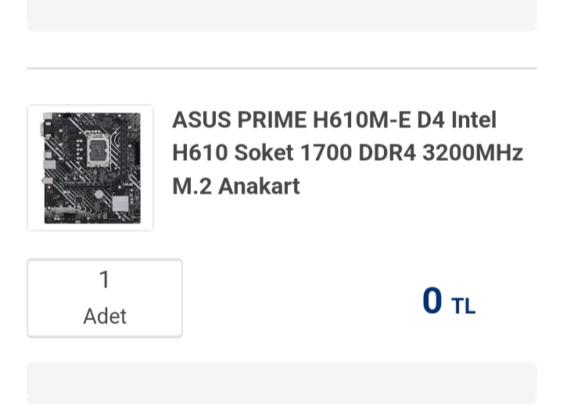
Task: Click the TL currency label
Action: (463, 306)
